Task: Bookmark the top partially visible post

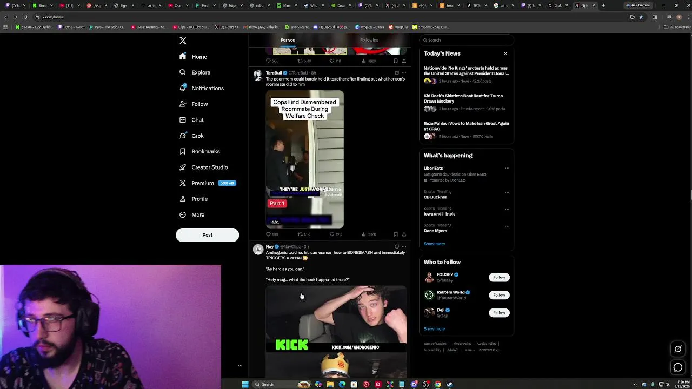Action: [x=396, y=61]
